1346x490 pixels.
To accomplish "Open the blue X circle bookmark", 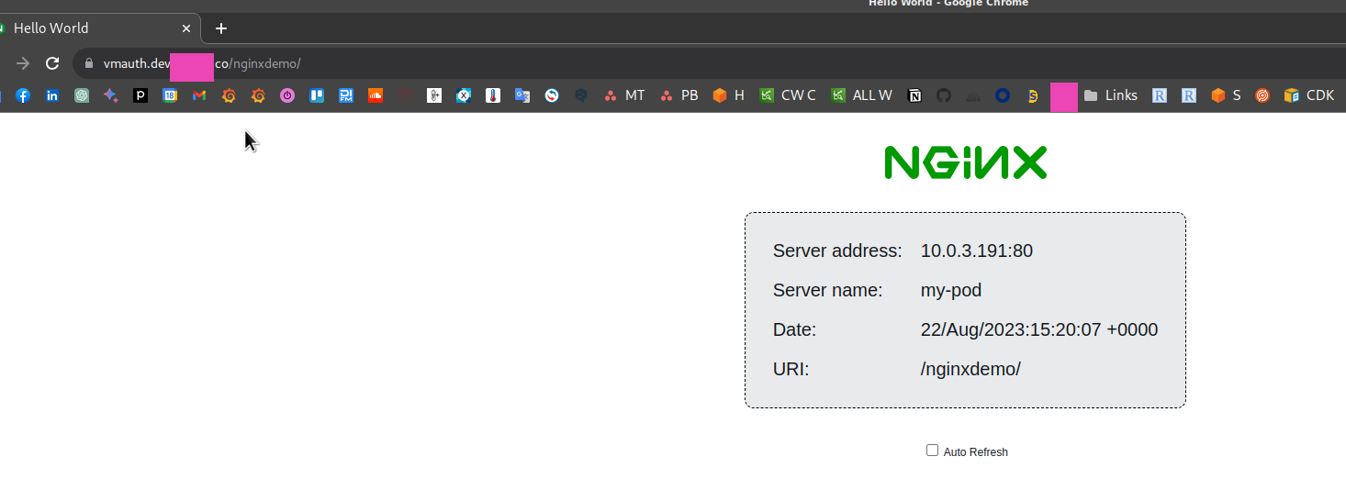I will [x=464, y=95].
